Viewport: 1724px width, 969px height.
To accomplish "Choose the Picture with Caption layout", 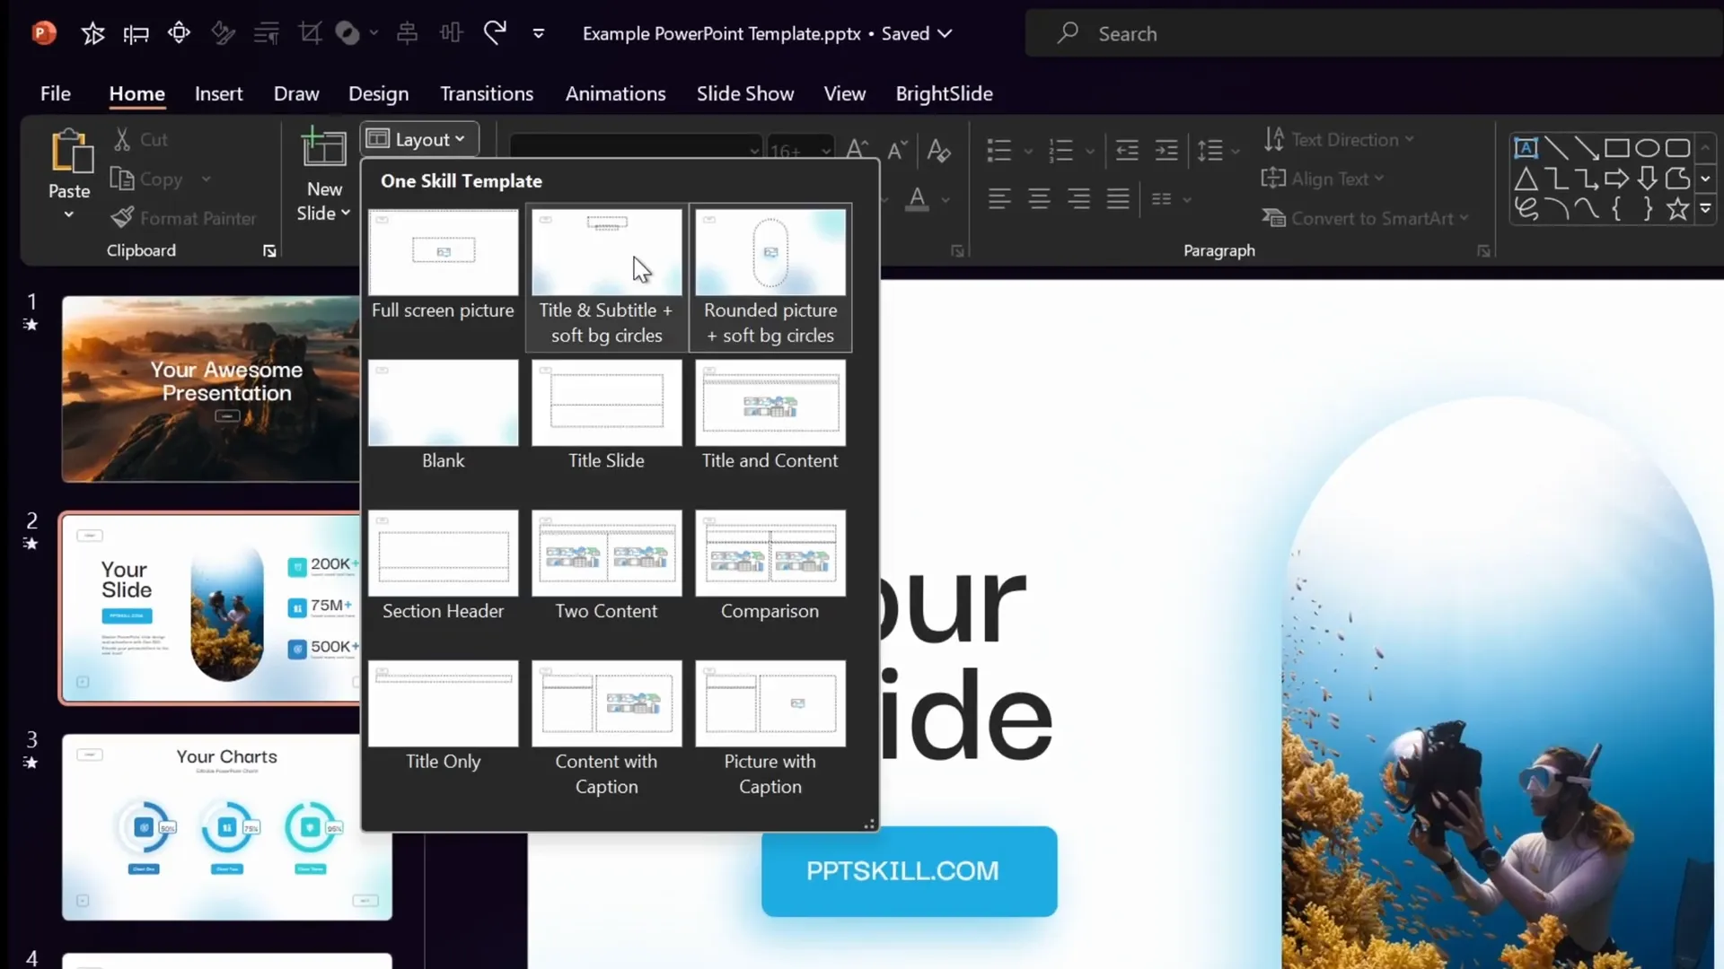I will click(770, 729).
